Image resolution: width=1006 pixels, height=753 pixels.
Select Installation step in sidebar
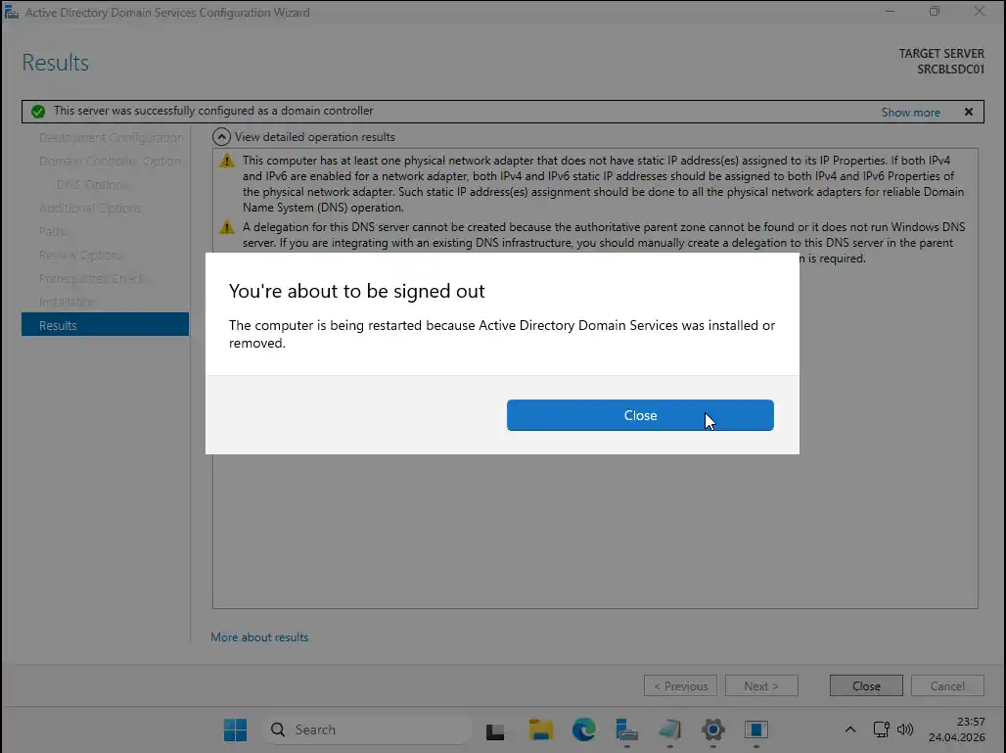click(67, 302)
